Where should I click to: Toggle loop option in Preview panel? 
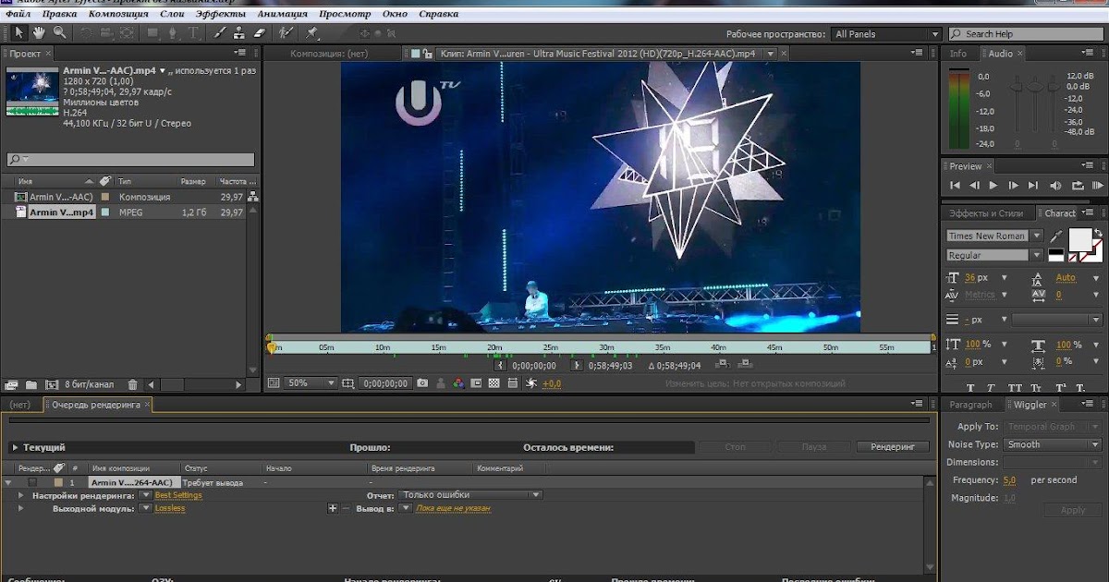click(1077, 186)
